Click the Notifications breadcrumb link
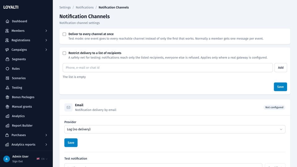 pyautogui.click(x=85, y=7)
